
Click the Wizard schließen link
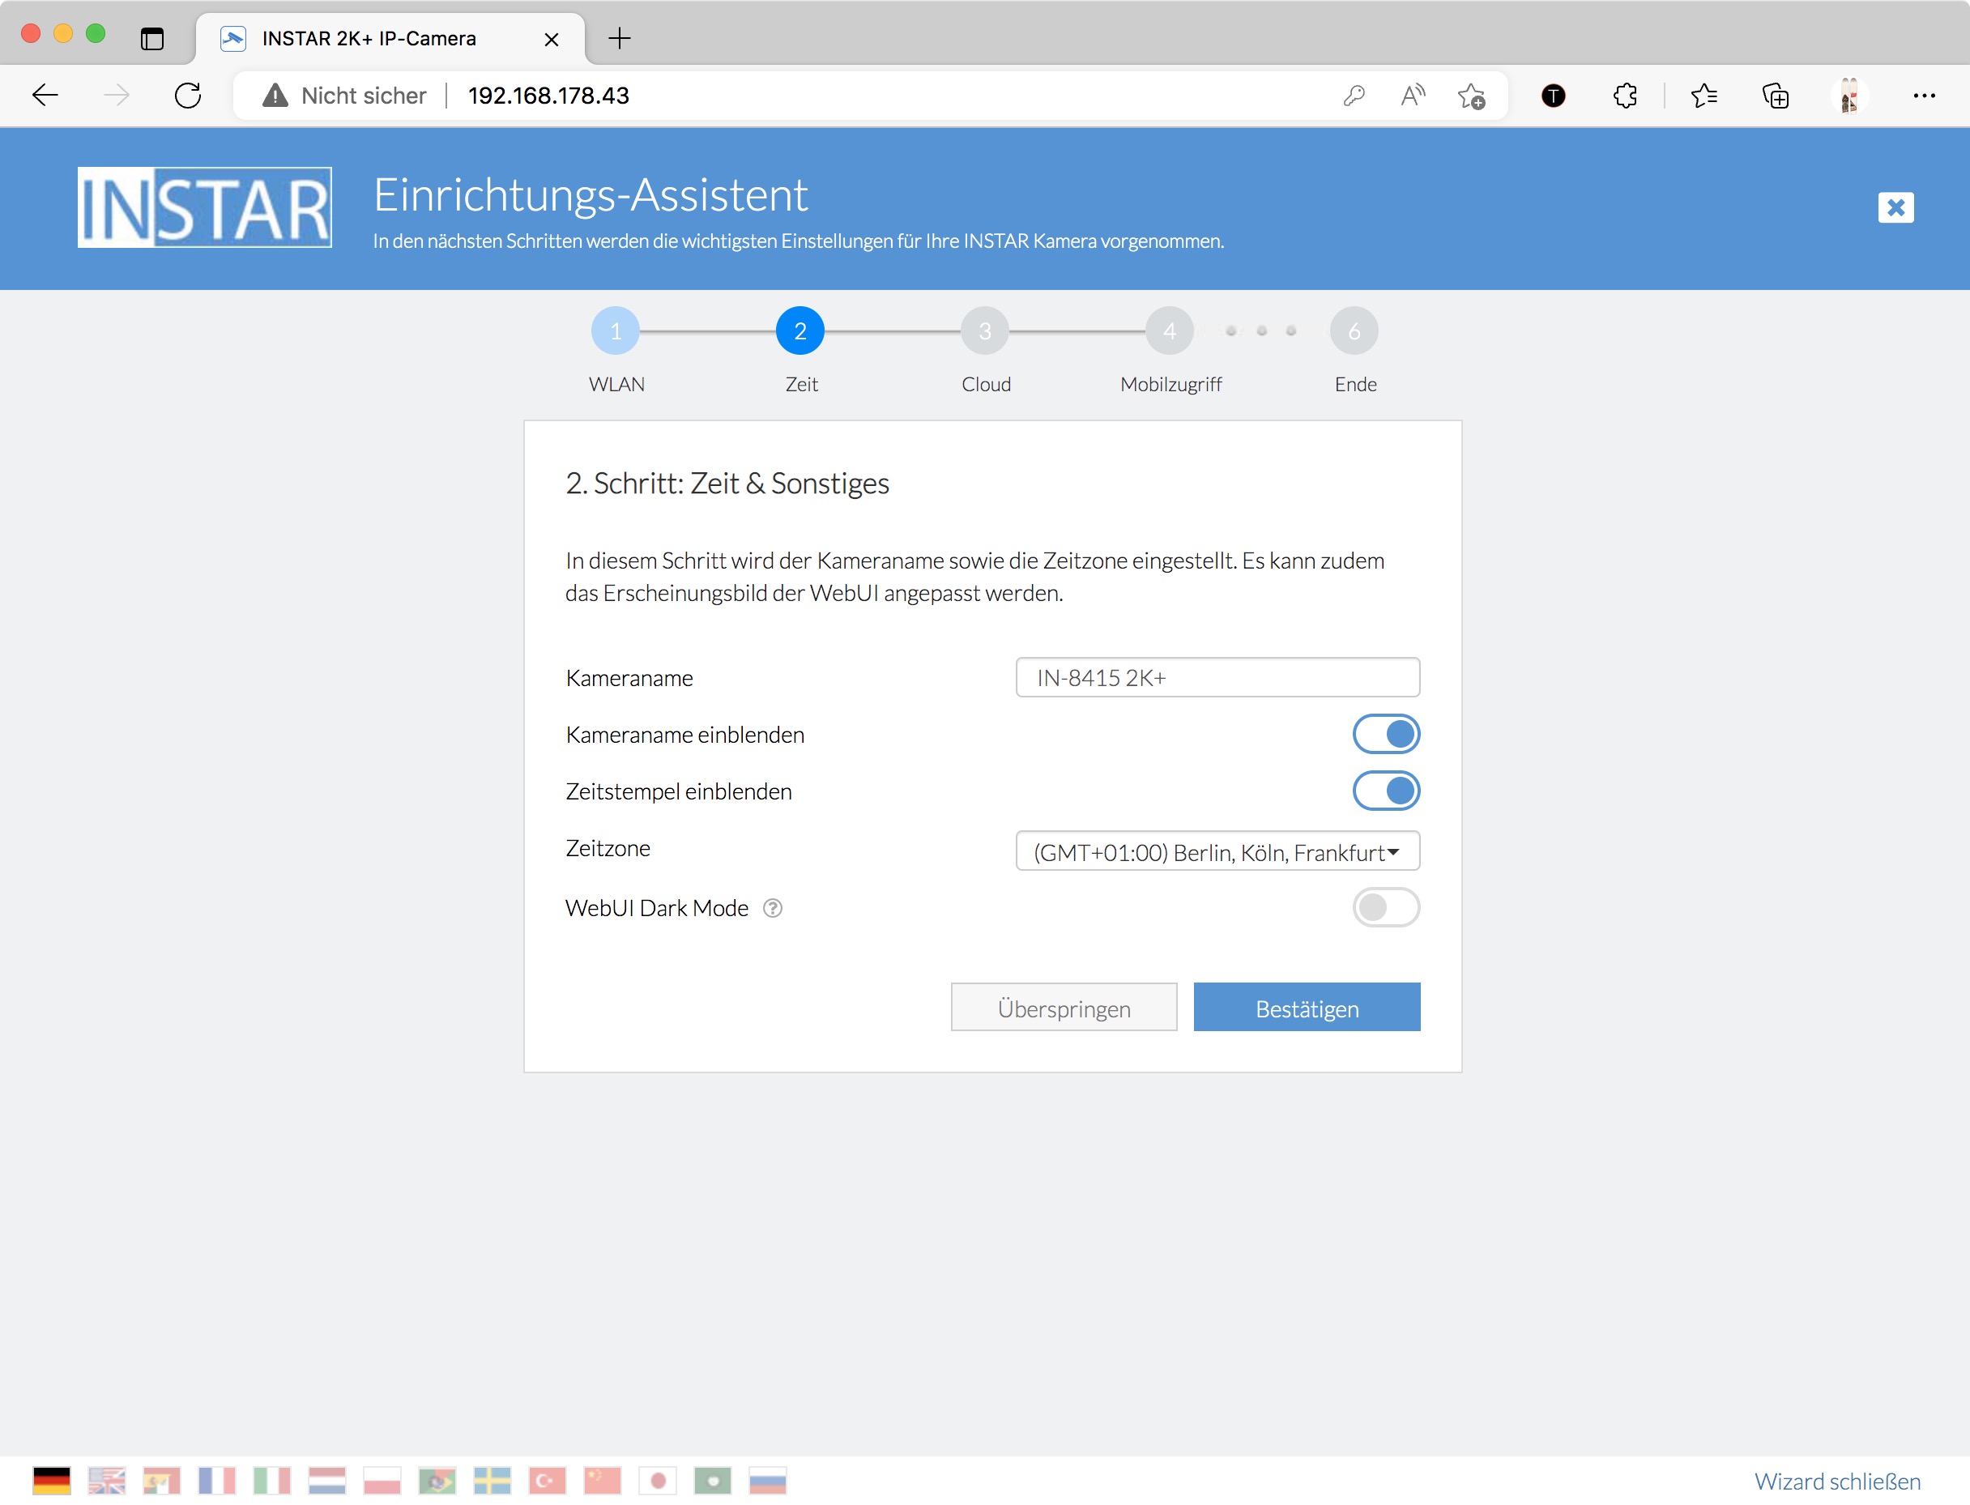click(1836, 1481)
